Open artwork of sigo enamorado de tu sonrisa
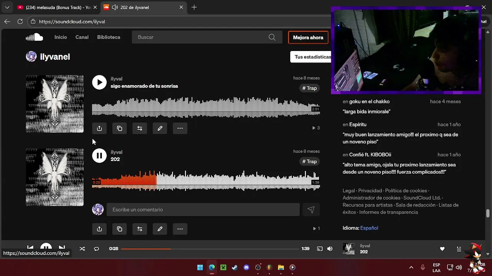The image size is (492, 276). tap(55, 104)
